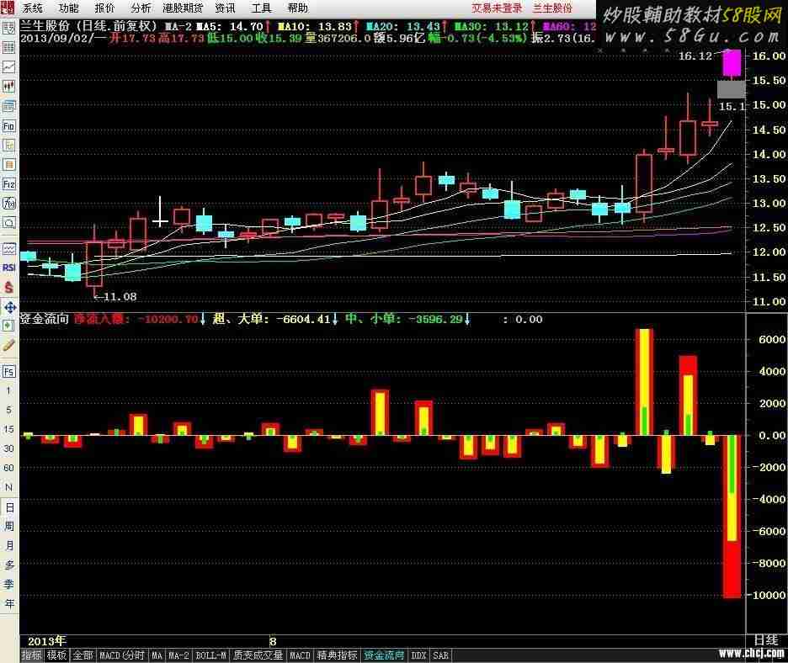
Task: Click the 兰生股份 label in title bar
Action: (x=552, y=8)
